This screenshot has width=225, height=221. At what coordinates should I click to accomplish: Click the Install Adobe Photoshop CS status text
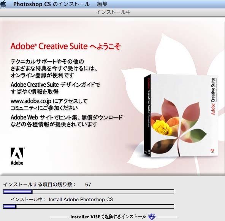point(81,199)
